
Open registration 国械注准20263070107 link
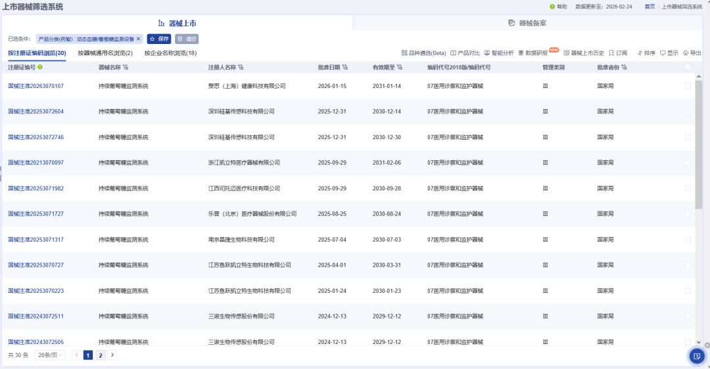(x=35, y=86)
